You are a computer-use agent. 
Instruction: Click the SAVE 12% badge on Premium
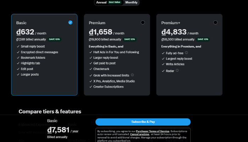(x=129, y=39)
